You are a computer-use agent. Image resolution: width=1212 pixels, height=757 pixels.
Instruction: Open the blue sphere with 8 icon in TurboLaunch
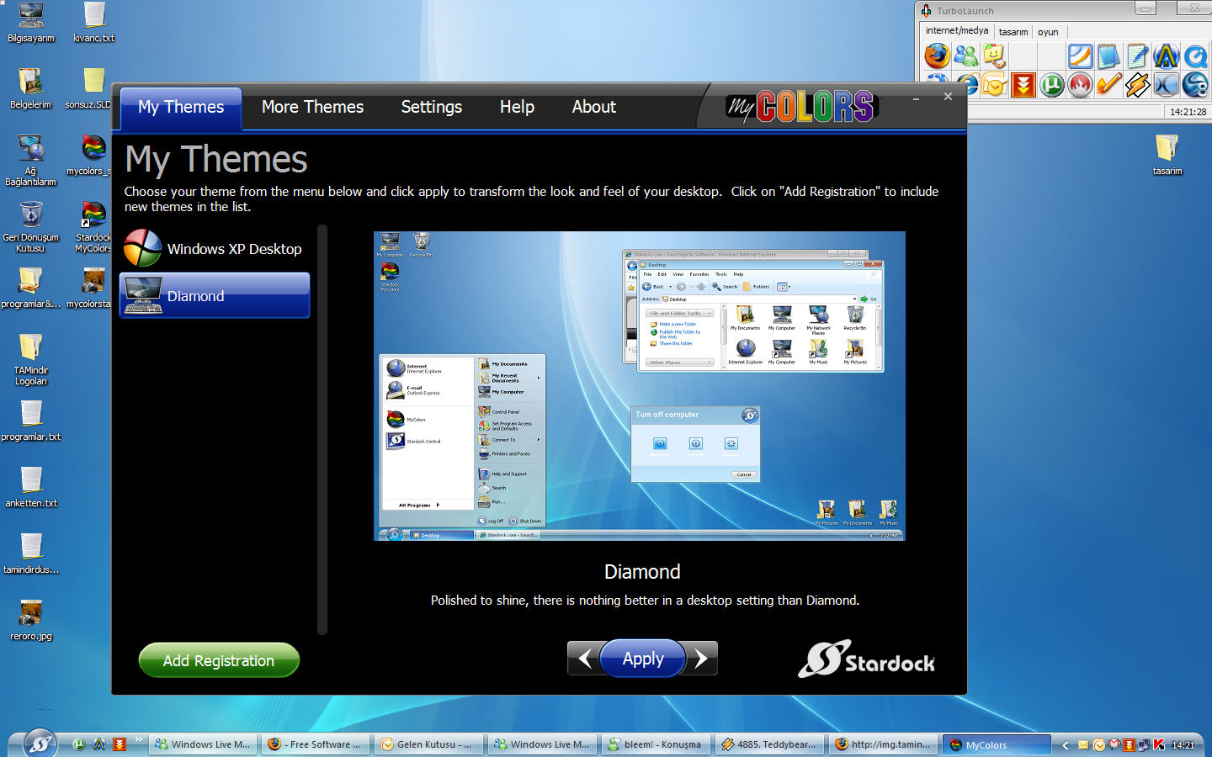[x=1195, y=85]
